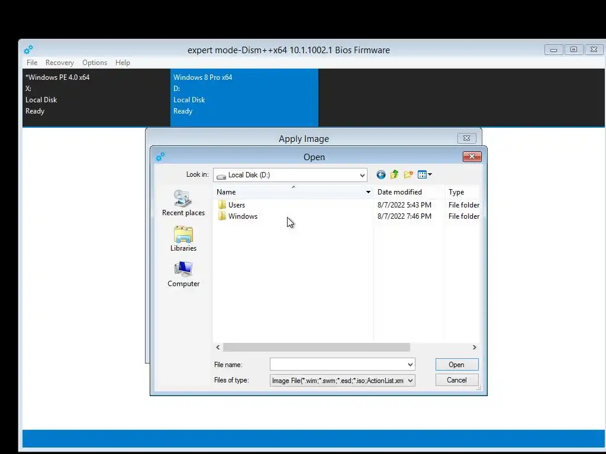606x454 pixels.
Task: Open the Recovery menu
Action: (60, 63)
